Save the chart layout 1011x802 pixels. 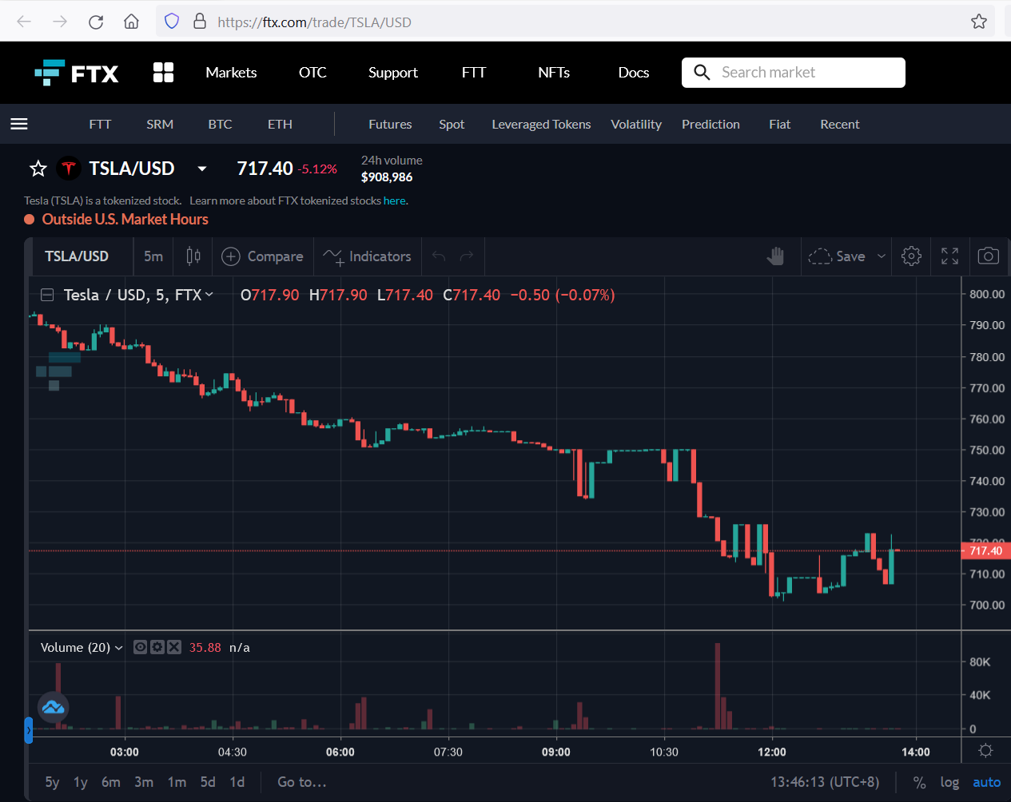[x=837, y=256]
